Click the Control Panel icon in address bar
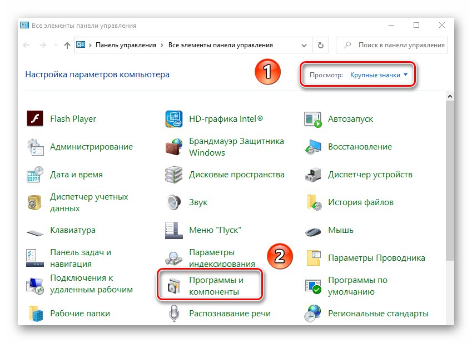 pyautogui.click(x=81, y=45)
